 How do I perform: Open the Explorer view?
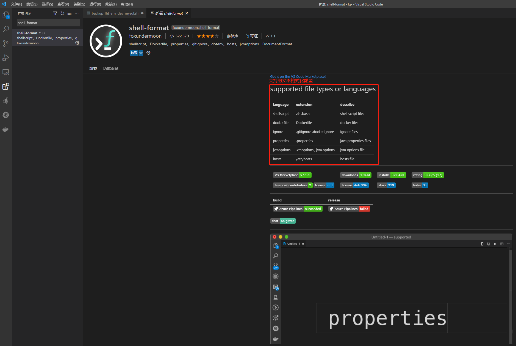[x=6, y=15]
